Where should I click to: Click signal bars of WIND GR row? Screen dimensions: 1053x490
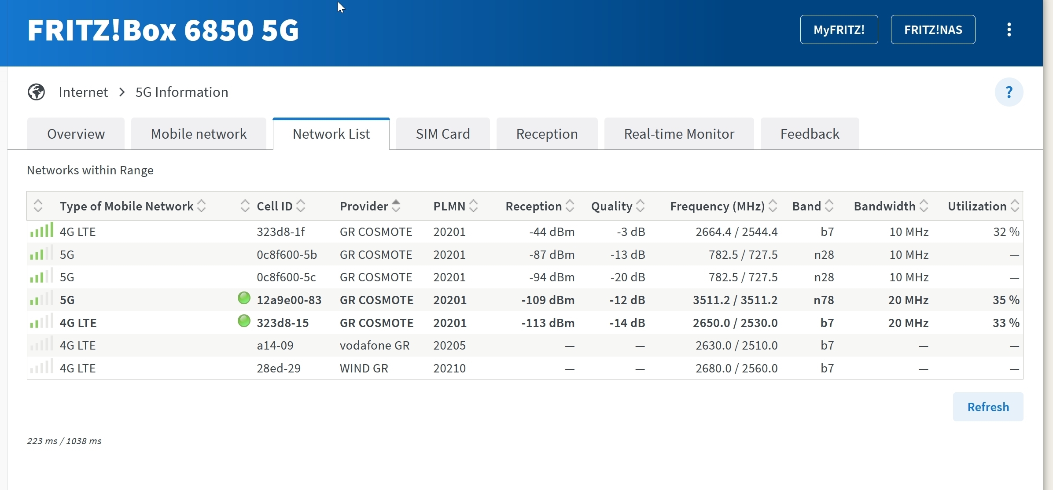41,366
